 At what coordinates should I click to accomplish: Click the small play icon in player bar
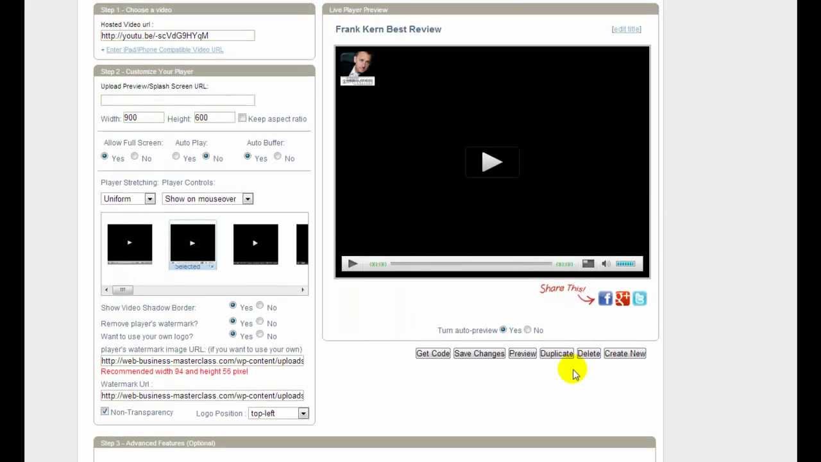[353, 264]
